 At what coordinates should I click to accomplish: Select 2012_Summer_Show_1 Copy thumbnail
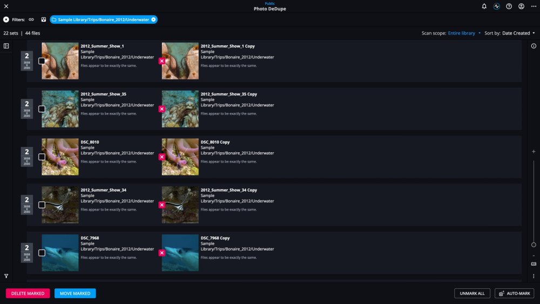[180, 61]
